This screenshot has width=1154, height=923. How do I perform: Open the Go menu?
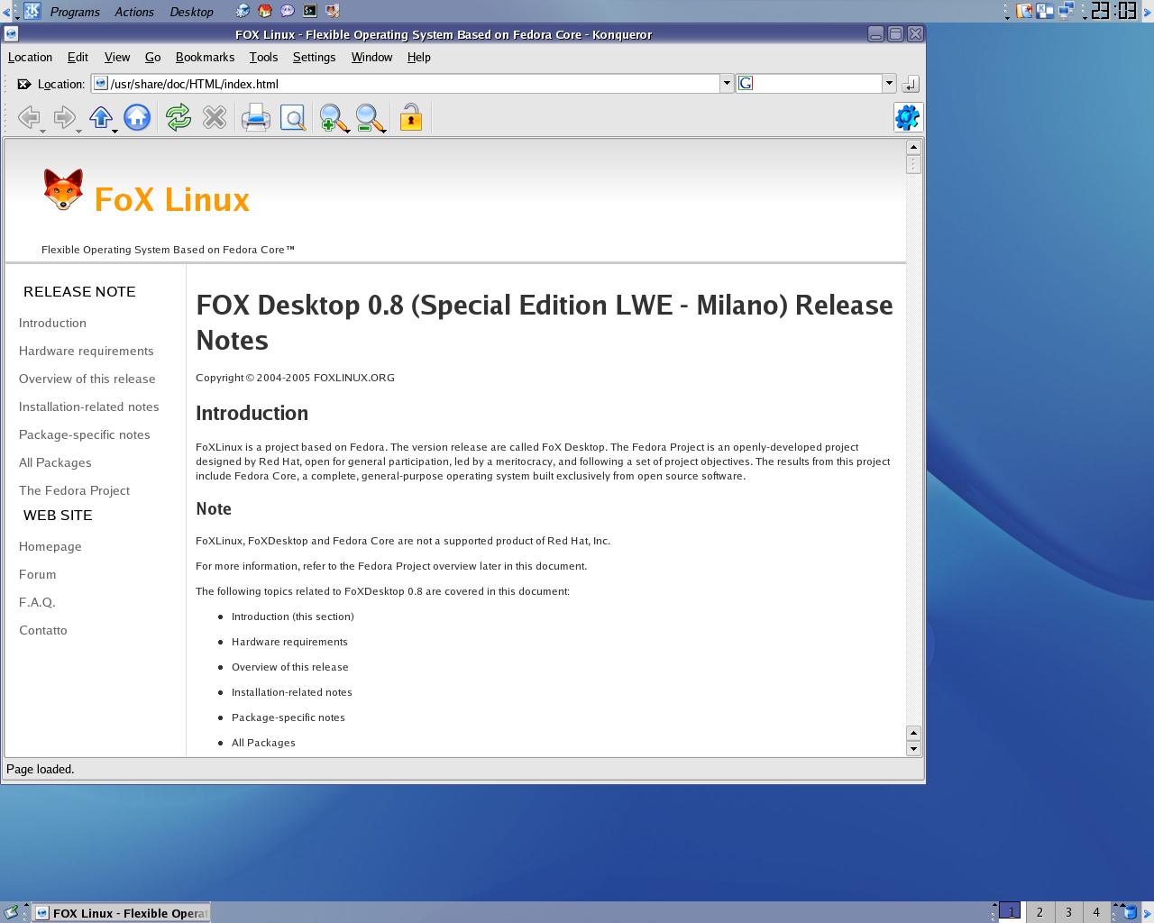152,57
